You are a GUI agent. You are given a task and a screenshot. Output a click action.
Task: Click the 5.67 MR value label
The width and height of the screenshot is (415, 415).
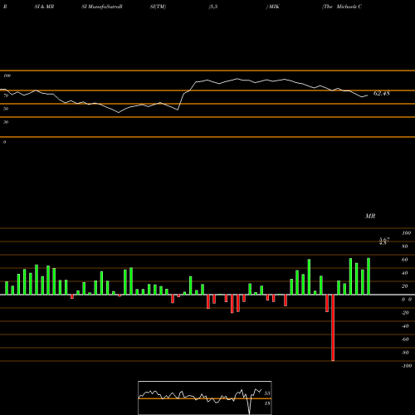[x=384, y=239]
